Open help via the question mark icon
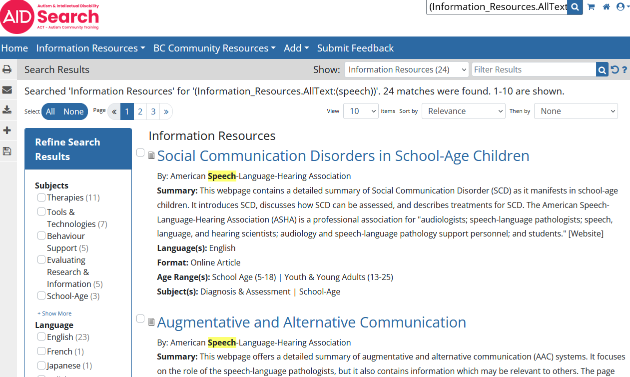630x377 pixels. tap(625, 70)
